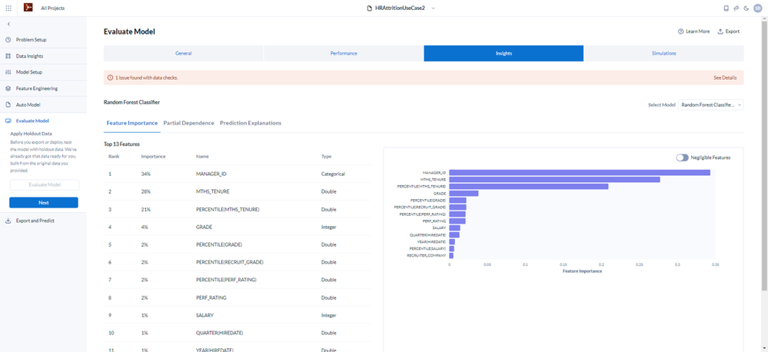Open Learn More help link
Screen dimensions: 768x352
coord(693,32)
